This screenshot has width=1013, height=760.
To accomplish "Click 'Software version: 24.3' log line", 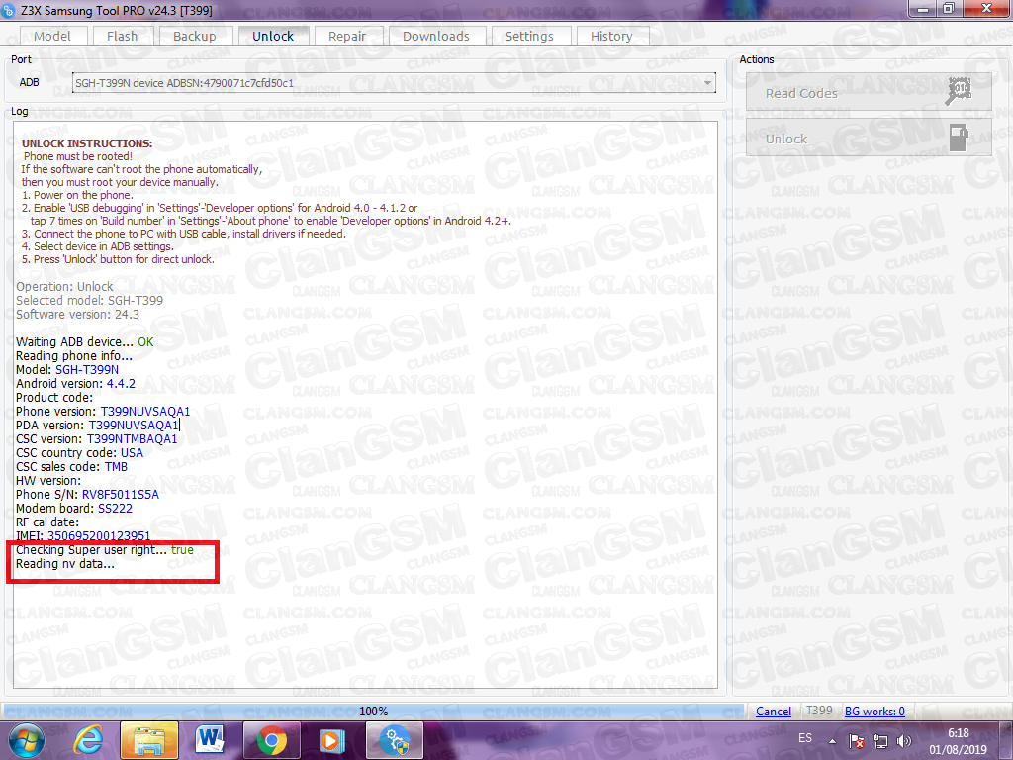I will click(77, 314).
